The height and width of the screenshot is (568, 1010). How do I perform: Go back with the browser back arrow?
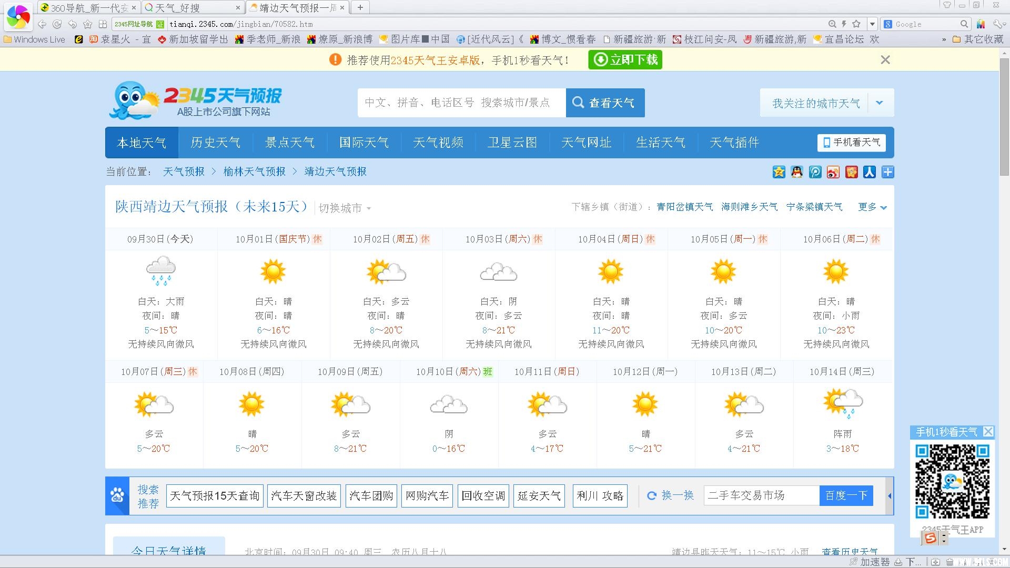coord(42,24)
